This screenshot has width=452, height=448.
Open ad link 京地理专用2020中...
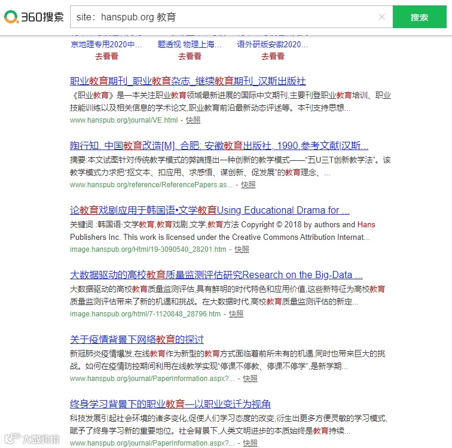pyautogui.click(x=106, y=44)
